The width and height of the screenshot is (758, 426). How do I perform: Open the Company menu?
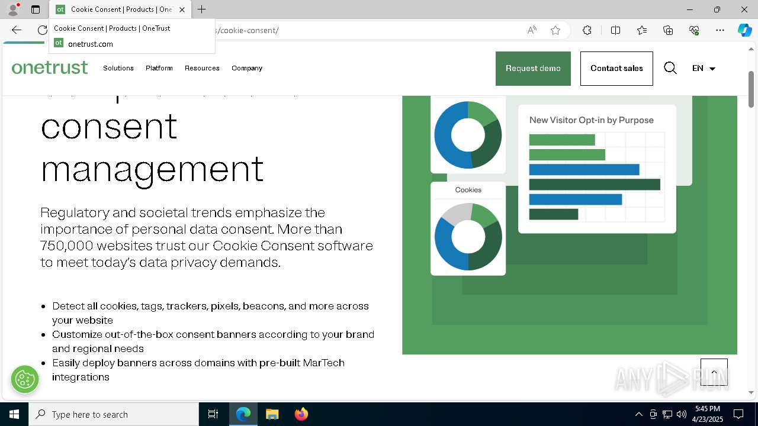247,68
